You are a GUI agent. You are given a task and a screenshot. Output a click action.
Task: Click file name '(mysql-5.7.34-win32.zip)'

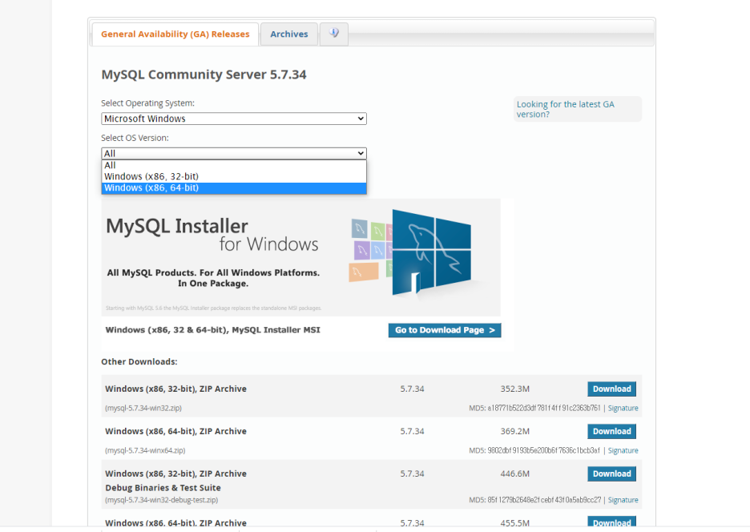point(143,408)
